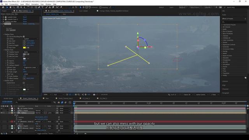Toggle visibility eye of 3D Tracker Camera layer
Image resolution: width=249 pixels, height=140 pixels.
pyautogui.click(x=2, y=108)
